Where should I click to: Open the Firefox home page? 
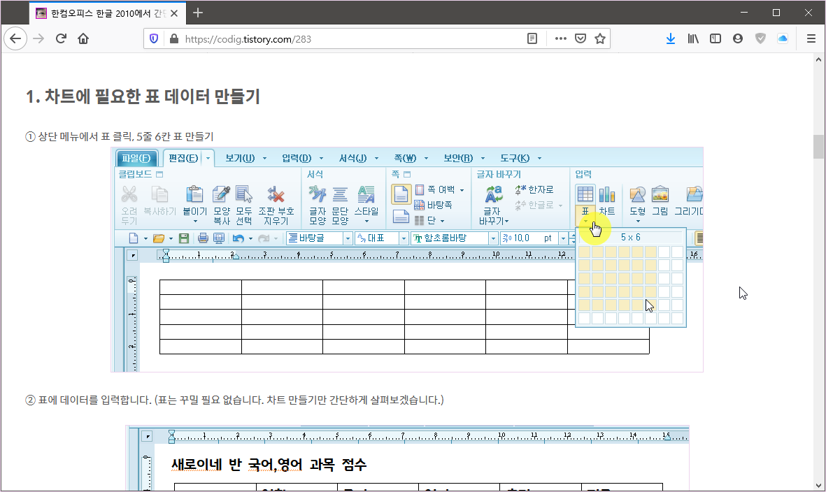coord(83,38)
